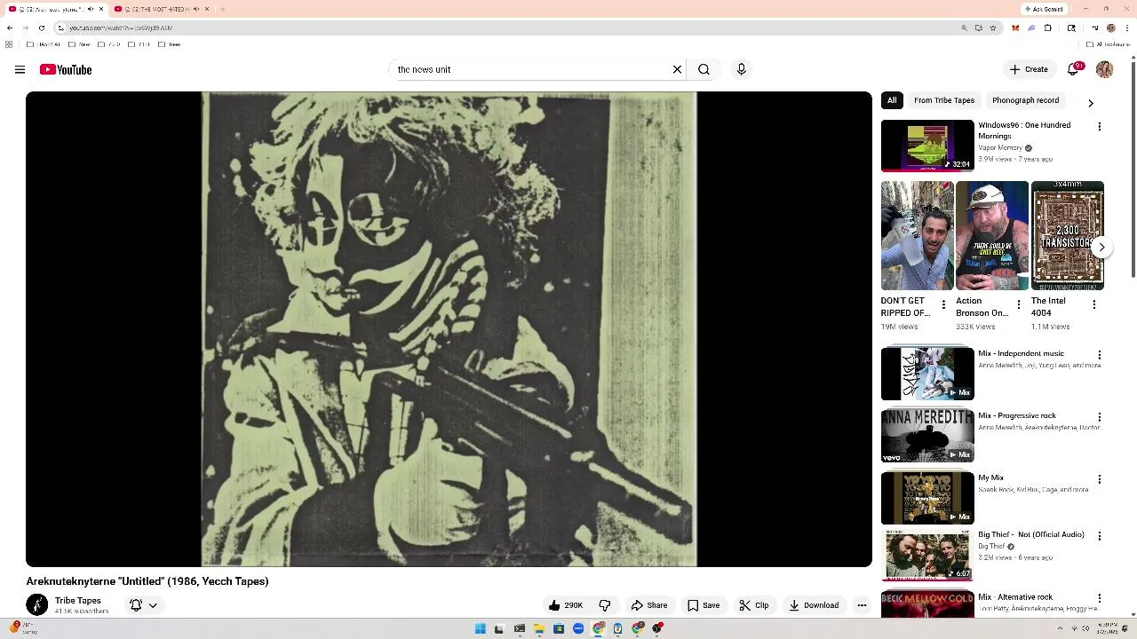Open the Mix - Progressive rock title
Image resolution: width=1137 pixels, height=639 pixels.
[x=1016, y=415]
